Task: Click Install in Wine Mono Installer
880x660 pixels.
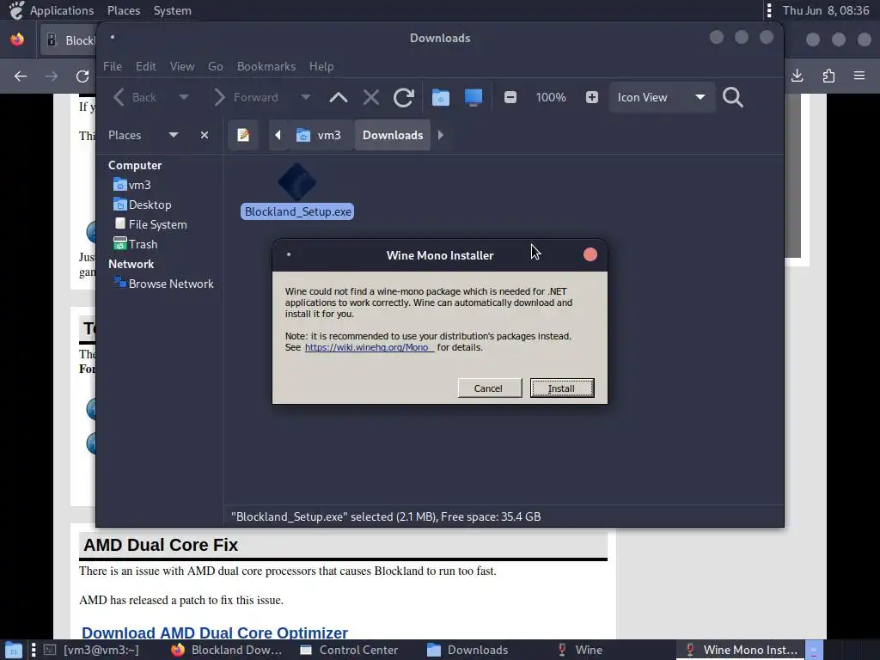Action: (562, 388)
